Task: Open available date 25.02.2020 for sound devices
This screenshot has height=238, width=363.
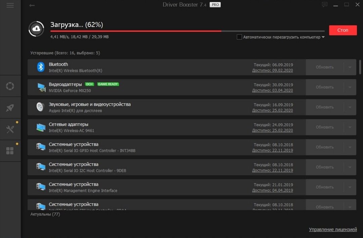Action: click(272, 110)
